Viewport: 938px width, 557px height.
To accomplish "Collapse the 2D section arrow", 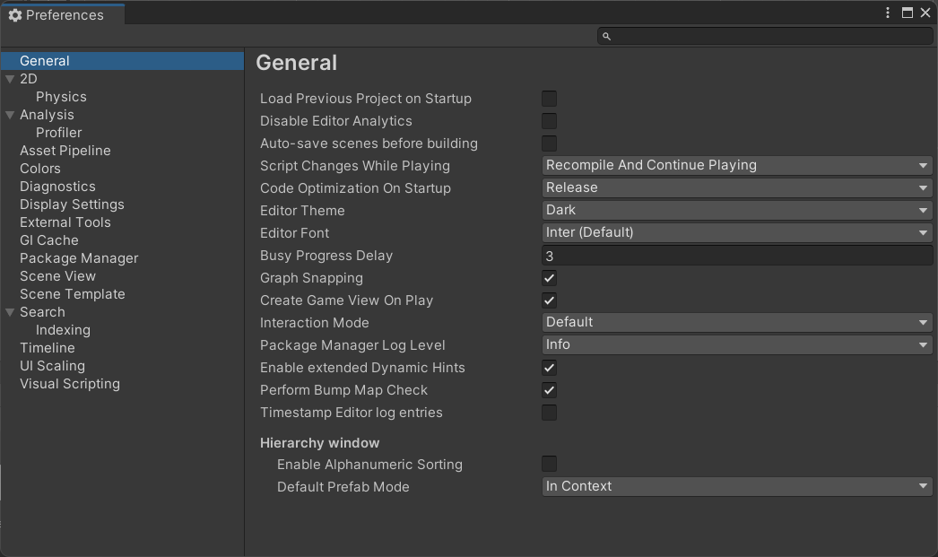I will pyautogui.click(x=10, y=79).
